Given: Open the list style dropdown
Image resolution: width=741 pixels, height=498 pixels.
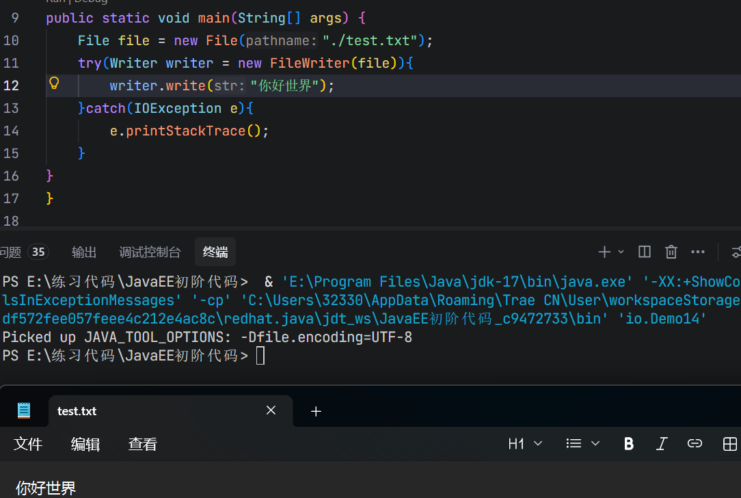Looking at the screenshot, I should [582, 443].
